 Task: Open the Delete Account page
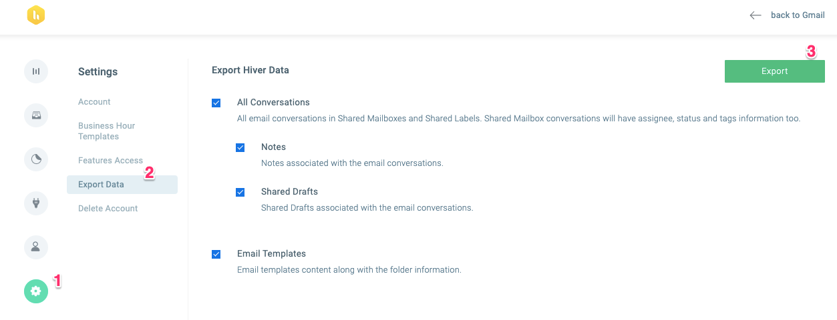[x=108, y=209]
